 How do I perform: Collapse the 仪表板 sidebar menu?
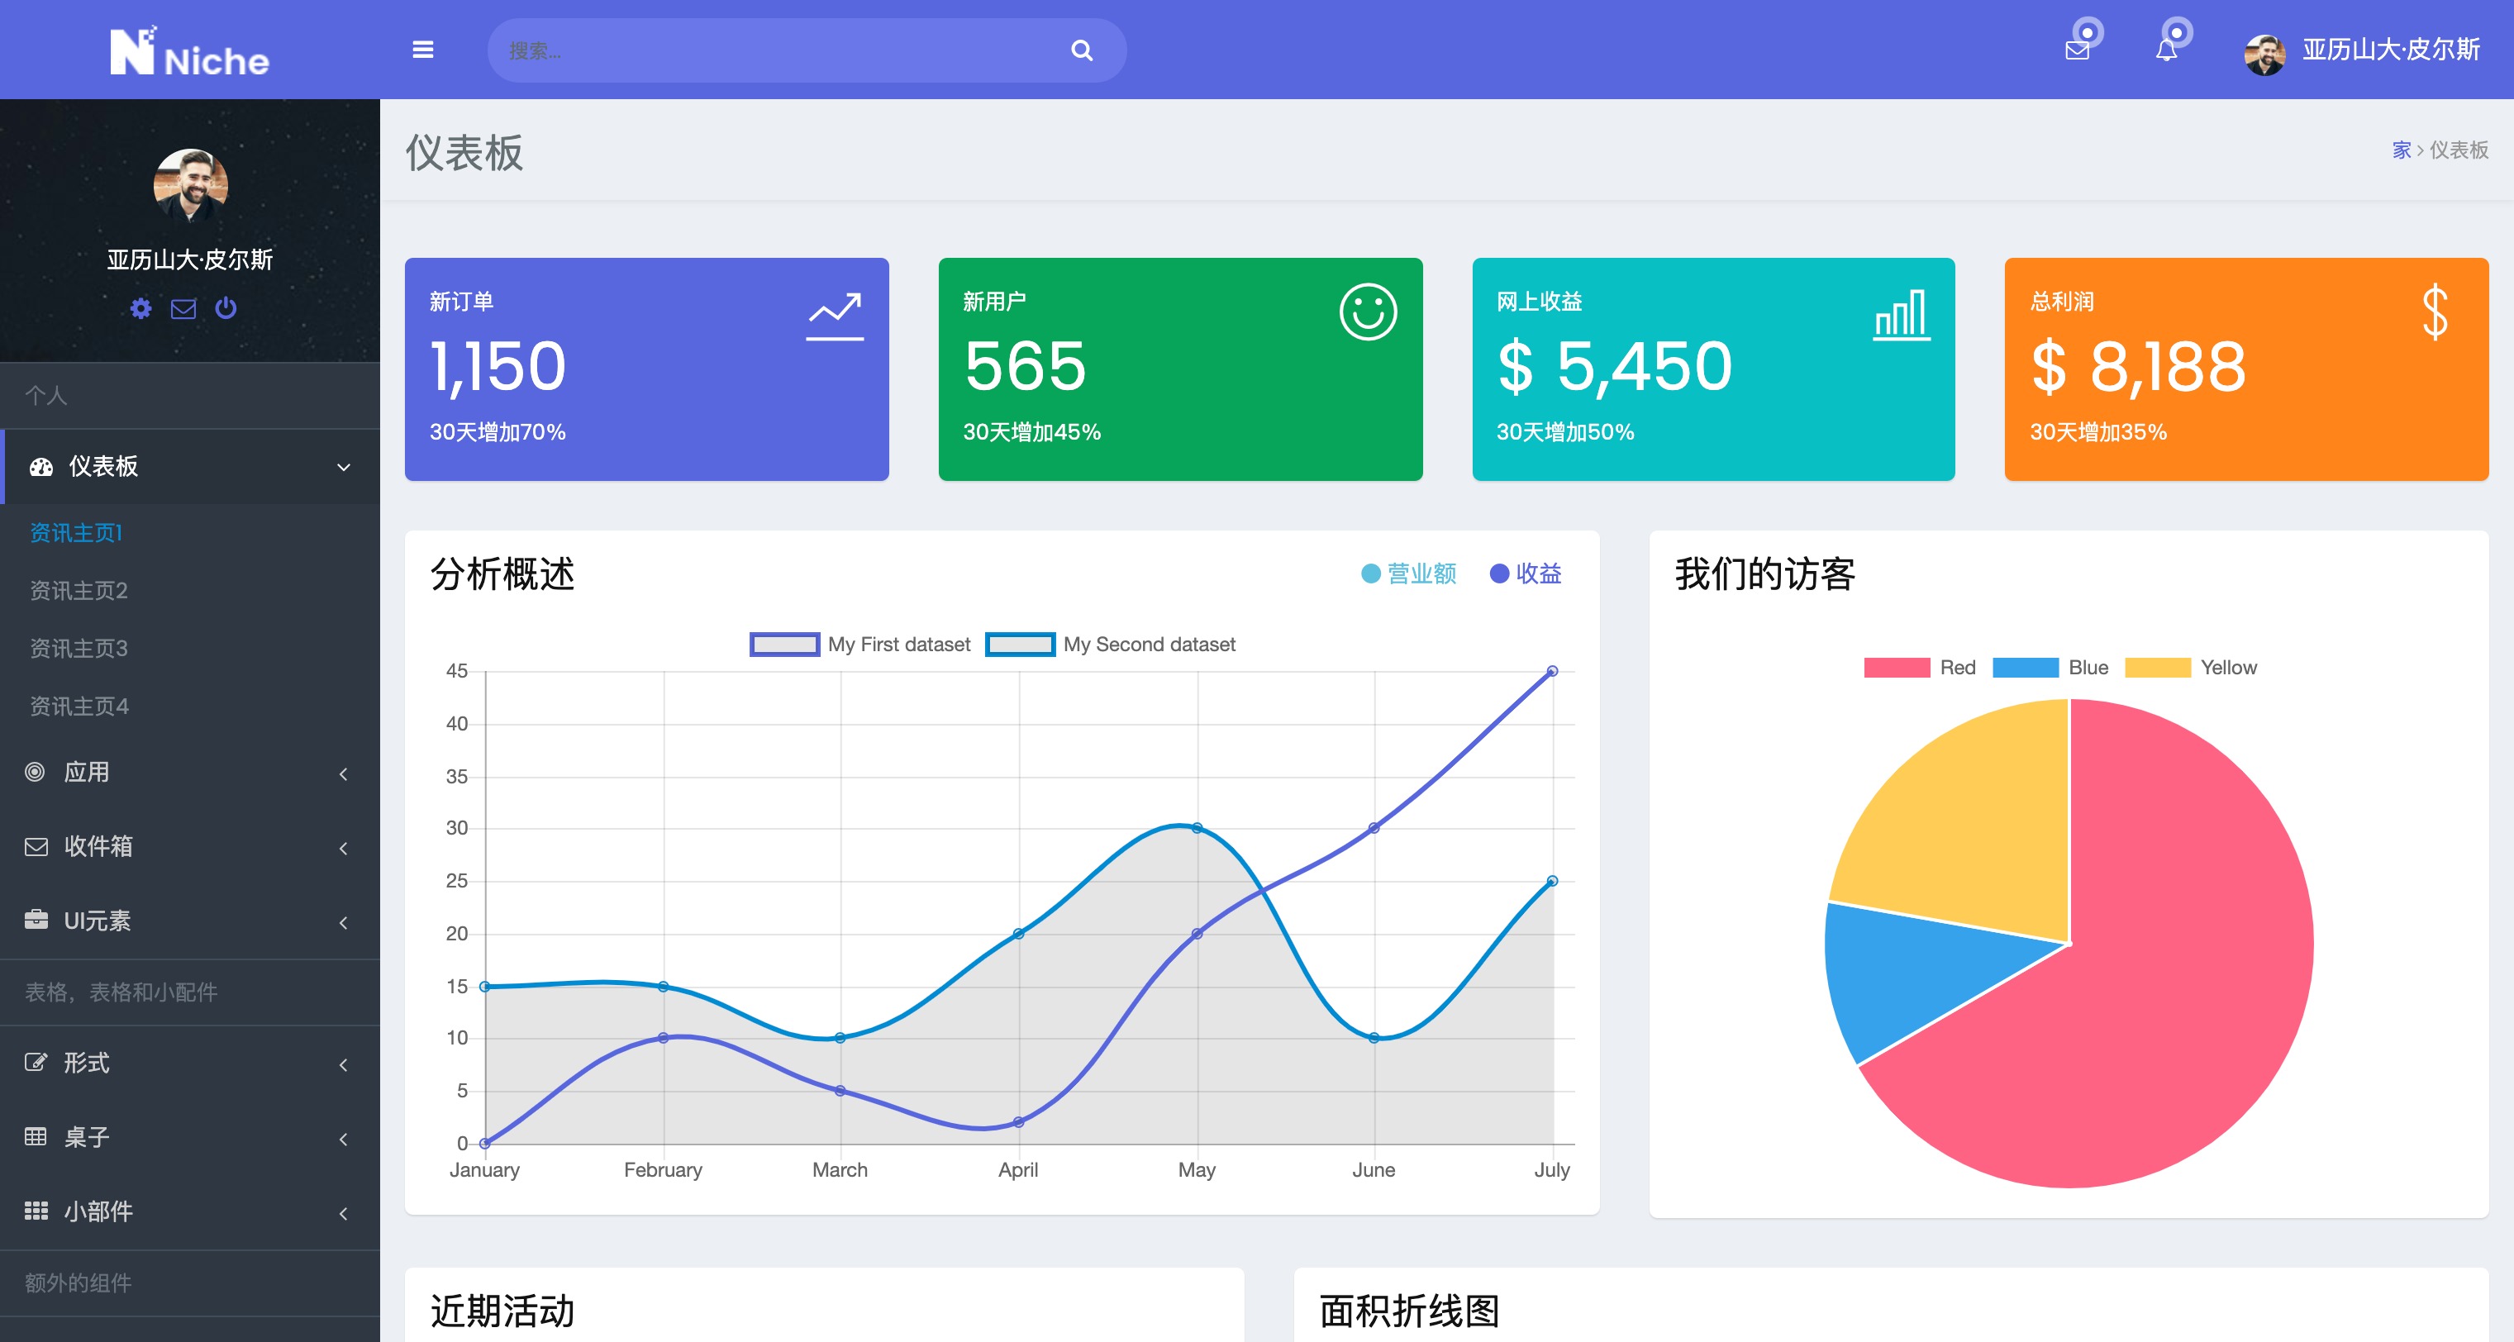click(190, 467)
